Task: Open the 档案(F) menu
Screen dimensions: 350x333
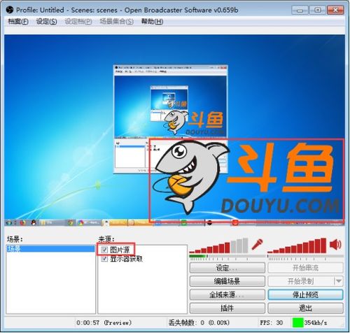Action: coord(18,22)
